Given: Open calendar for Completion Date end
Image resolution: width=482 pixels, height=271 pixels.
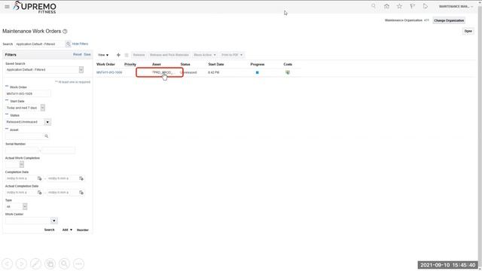Looking at the screenshot, I should (81, 178).
